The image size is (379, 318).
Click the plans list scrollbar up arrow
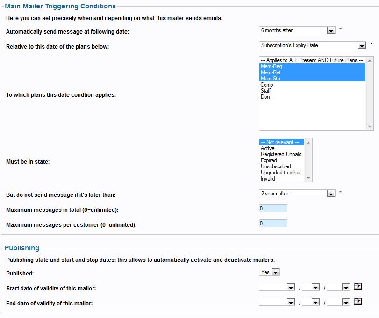[370, 61]
